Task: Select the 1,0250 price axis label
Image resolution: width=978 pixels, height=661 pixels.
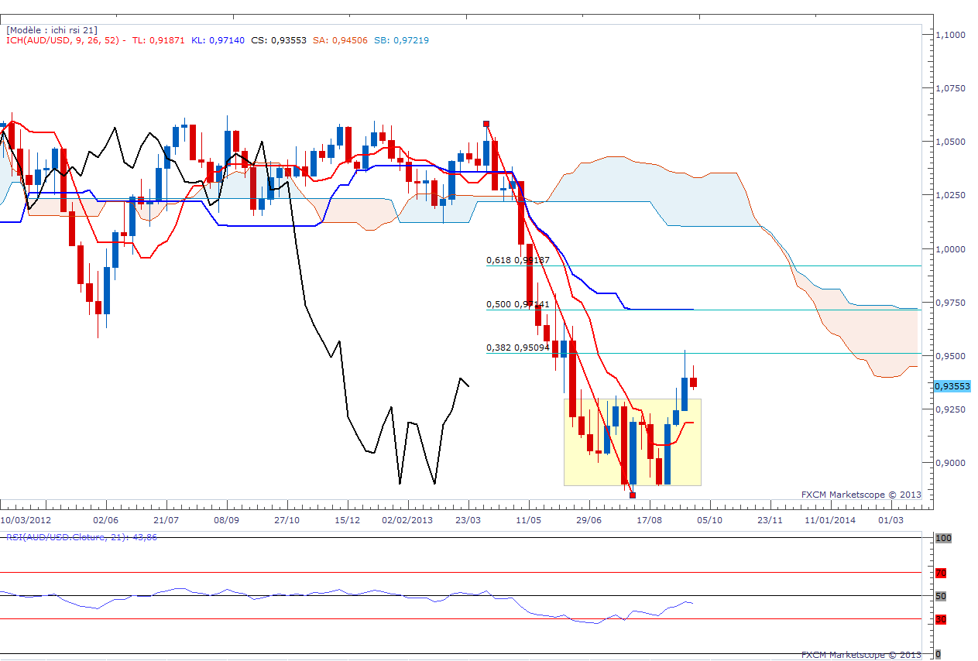Action: click(950, 195)
